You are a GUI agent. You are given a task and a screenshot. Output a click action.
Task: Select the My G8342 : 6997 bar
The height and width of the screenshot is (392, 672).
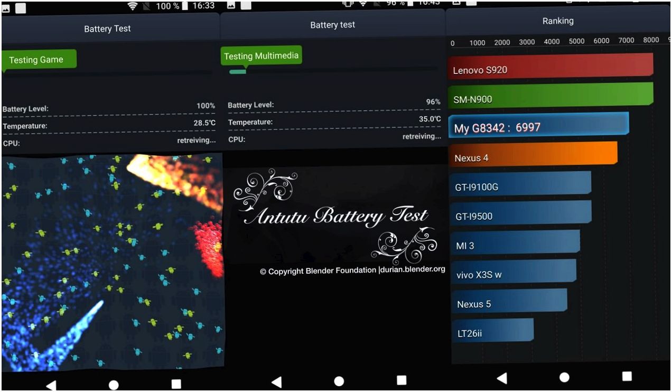538,125
